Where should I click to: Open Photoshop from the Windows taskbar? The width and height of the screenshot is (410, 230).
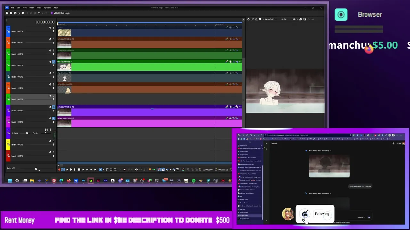[83, 181]
